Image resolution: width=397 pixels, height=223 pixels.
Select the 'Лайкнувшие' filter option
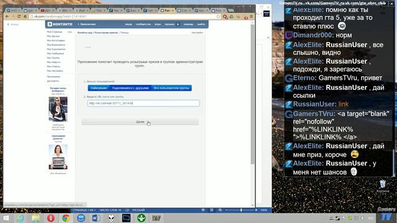point(99,88)
